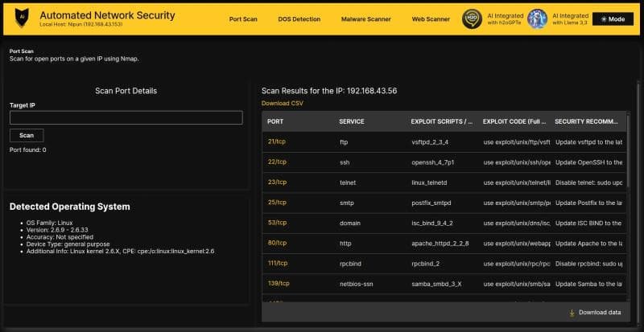The image size is (644, 332).
Task: Click the ftp service cell
Action: point(344,142)
